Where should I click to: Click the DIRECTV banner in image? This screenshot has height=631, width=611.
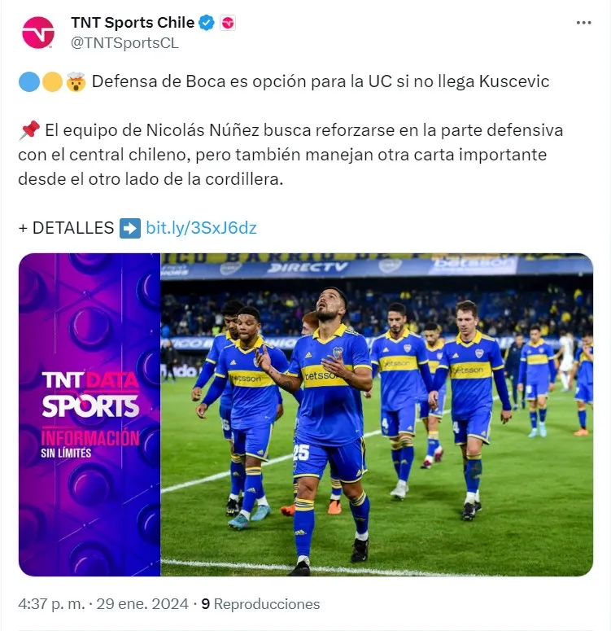[x=308, y=267]
